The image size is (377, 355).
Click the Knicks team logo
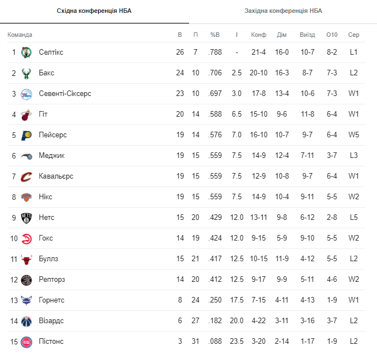26,197
